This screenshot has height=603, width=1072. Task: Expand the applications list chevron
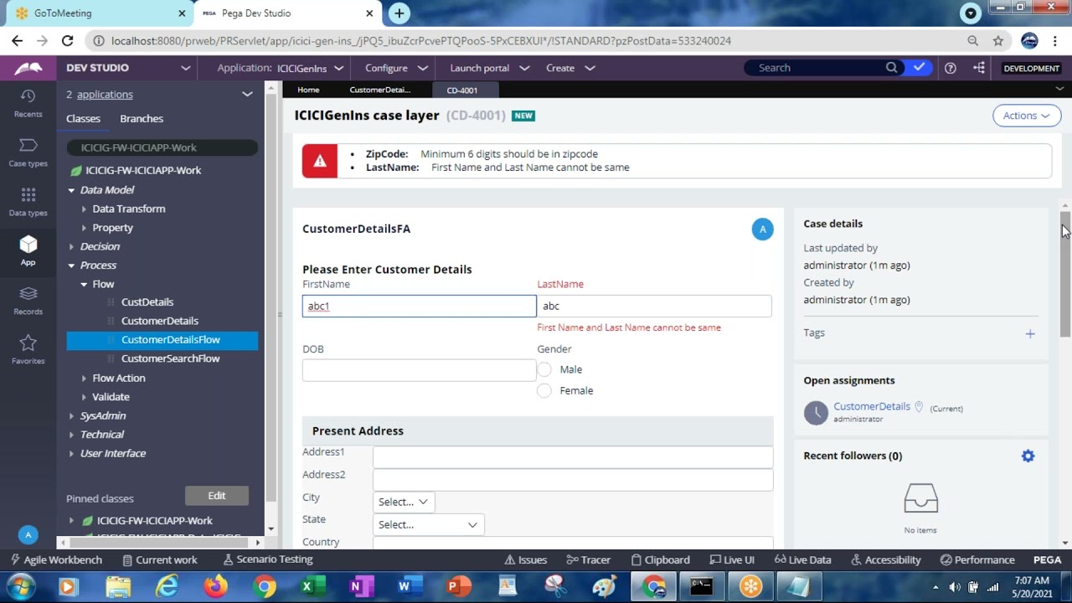(247, 95)
